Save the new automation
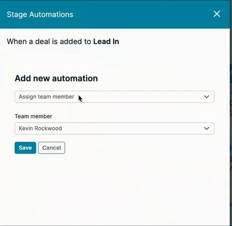The height and width of the screenshot is (226, 232). click(x=25, y=148)
